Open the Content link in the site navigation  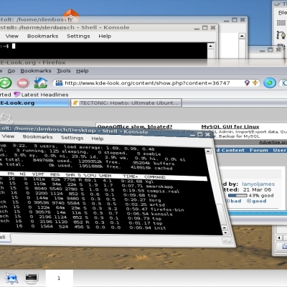coord(232,150)
